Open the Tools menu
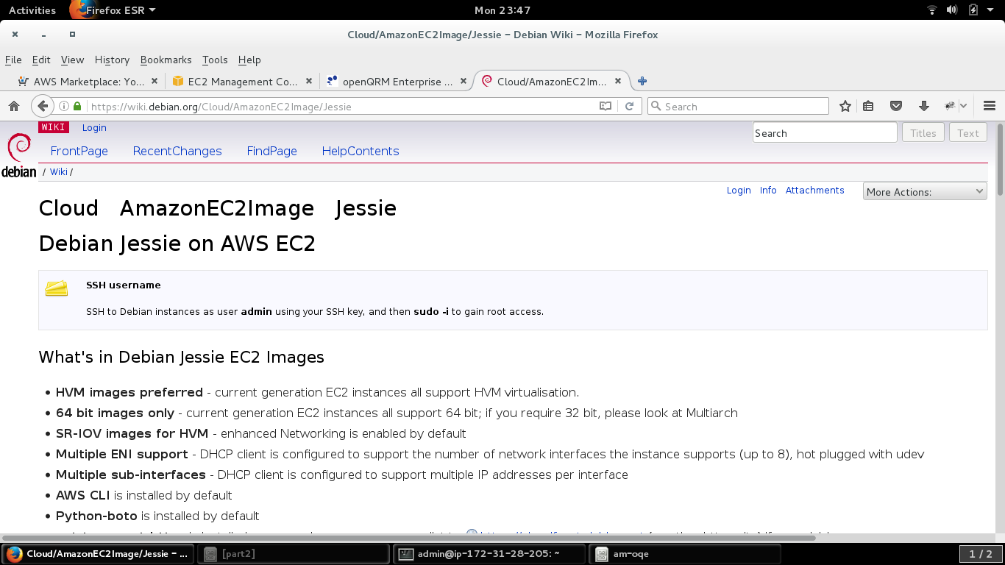This screenshot has height=565, width=1005. pos(215,60)
